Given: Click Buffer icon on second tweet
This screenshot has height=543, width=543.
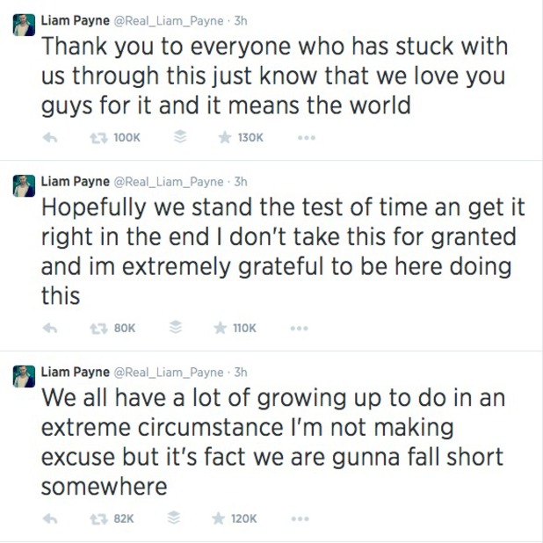Looking at the screenshot, I should pos(176,327).
